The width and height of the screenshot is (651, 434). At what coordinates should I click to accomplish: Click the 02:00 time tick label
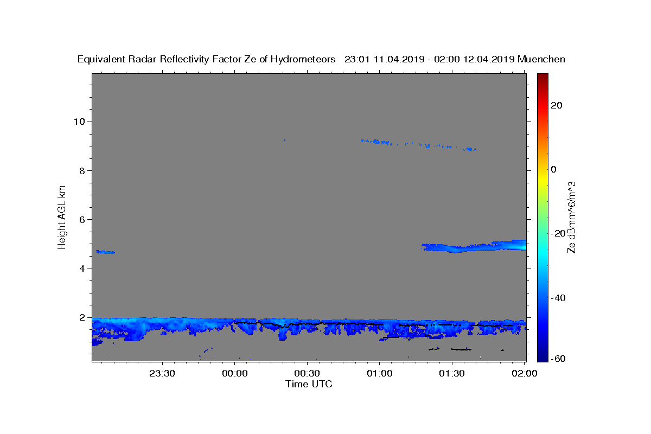(x=525, y=373)
